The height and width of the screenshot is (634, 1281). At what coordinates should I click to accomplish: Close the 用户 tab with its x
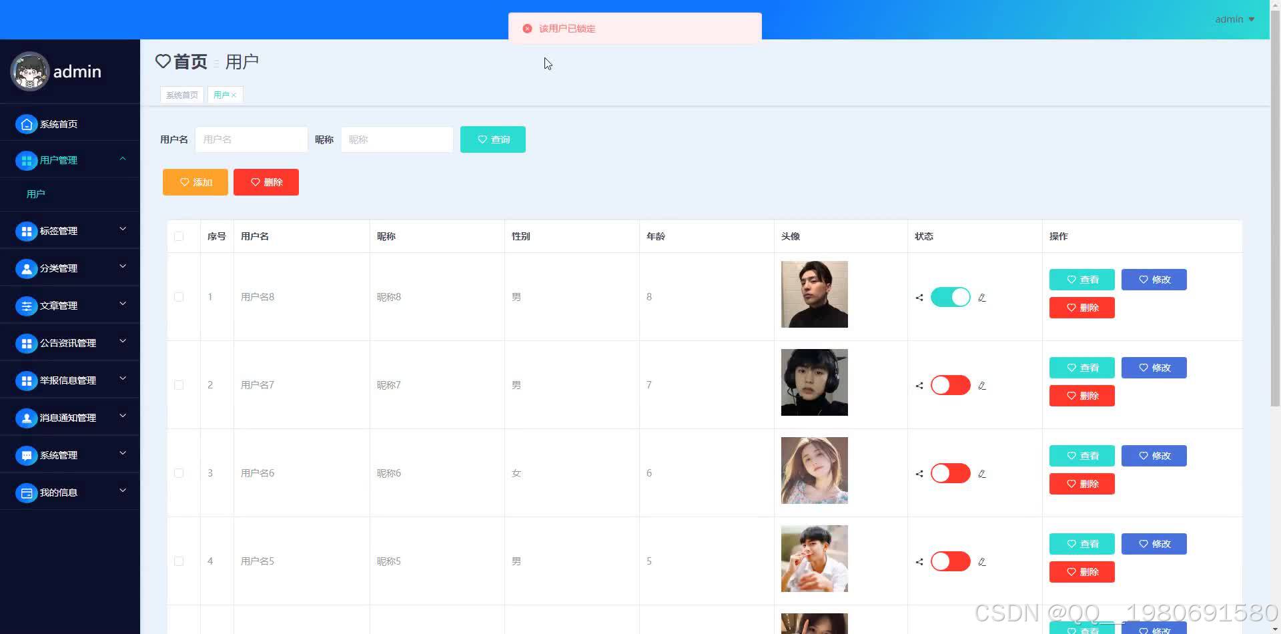[x=234, y=95]
